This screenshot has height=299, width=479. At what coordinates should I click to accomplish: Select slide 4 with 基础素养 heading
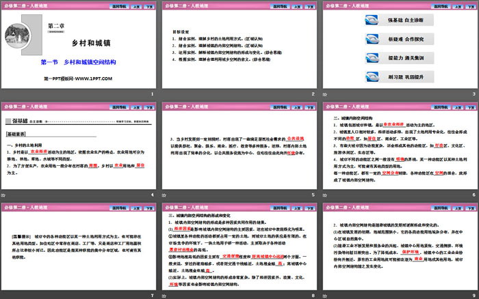coord(79,149)
